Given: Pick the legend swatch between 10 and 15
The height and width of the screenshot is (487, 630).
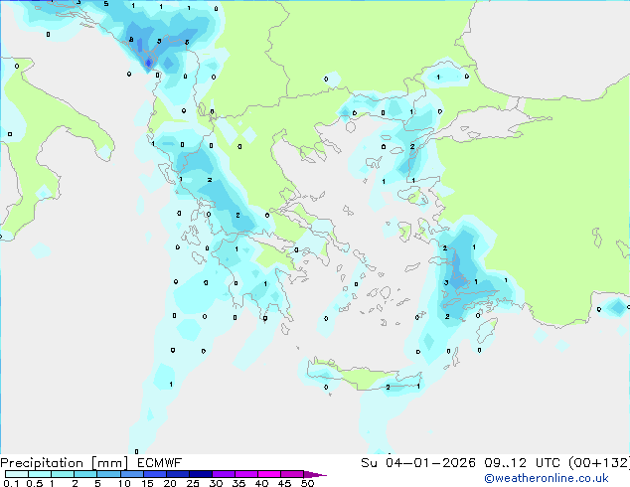Looking at the screenshot, I should tap(132, 474).
